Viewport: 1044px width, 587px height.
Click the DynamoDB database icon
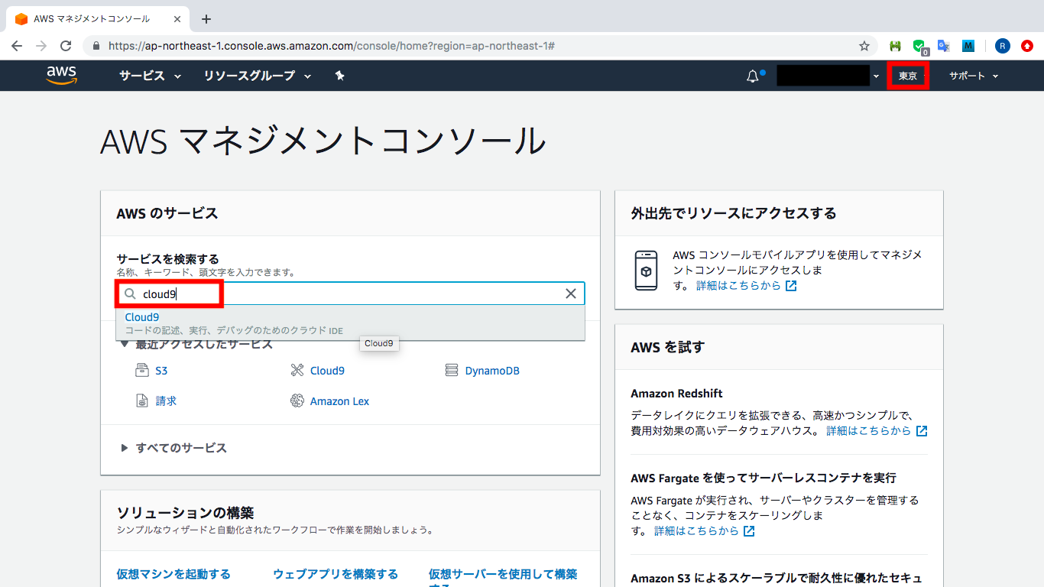coord(451,371)
